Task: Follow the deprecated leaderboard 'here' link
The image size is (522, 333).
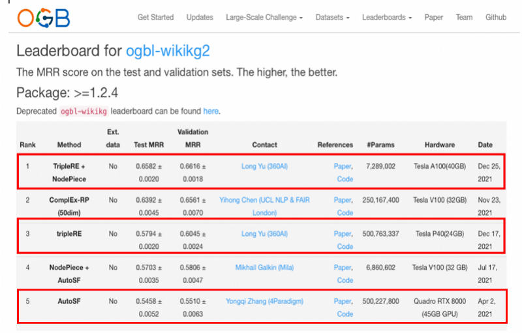Action: (x=210, y=111)
